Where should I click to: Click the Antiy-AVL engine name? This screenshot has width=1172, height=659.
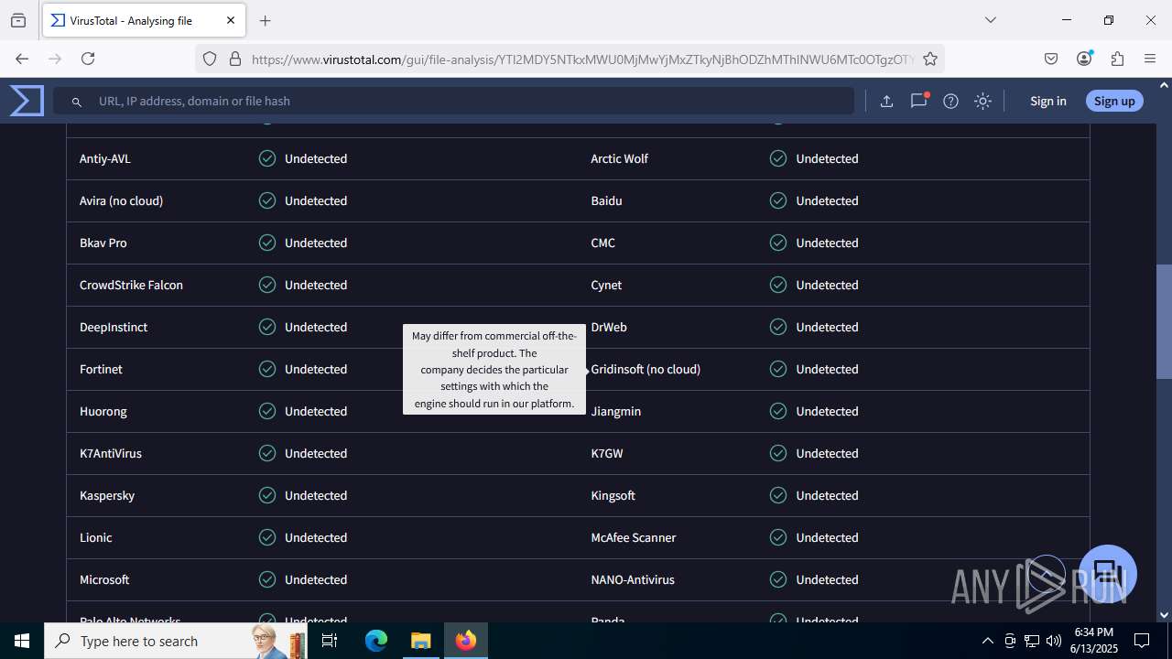tap(105, 158)
